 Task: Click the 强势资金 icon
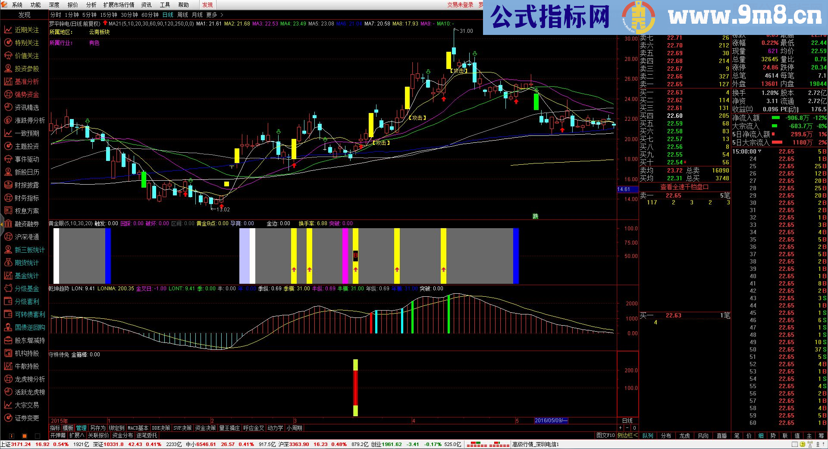(x=8, y=94)
